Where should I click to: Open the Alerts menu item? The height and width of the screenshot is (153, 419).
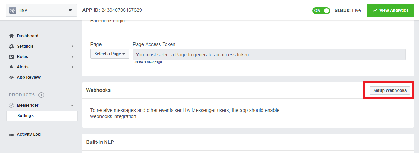coord(23,67)
